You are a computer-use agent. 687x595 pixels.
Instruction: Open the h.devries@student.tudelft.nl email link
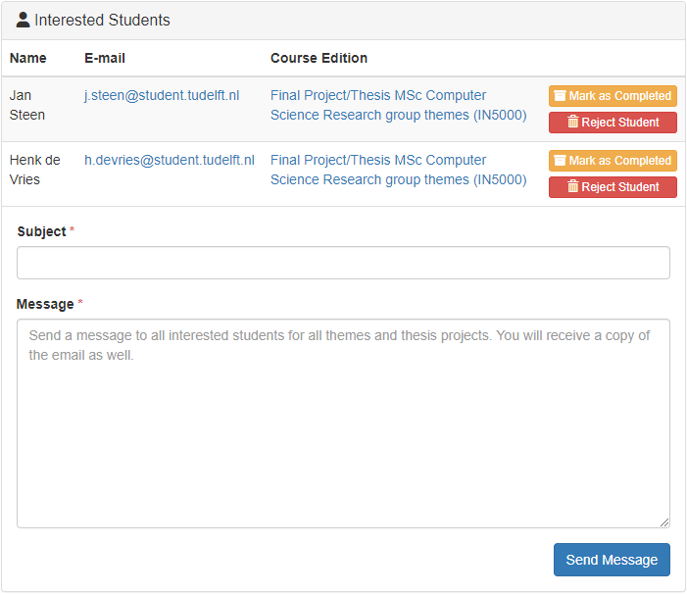pos(169,160)
